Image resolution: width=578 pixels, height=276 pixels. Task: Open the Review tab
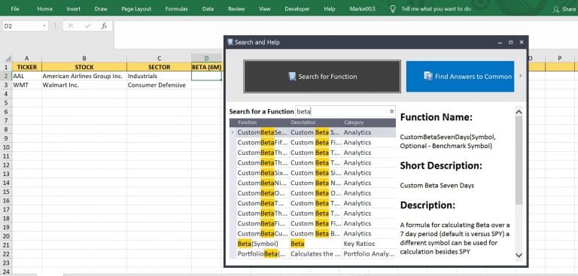pos(236,9)
